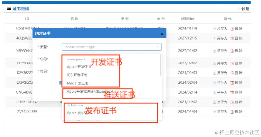Click the trash icon in row Y3PG944

(232, 51)
